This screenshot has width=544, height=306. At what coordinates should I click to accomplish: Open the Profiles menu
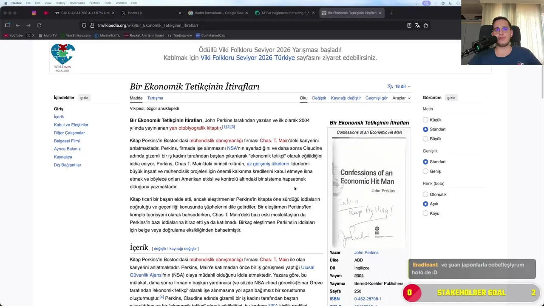click(x=94, y=3)
